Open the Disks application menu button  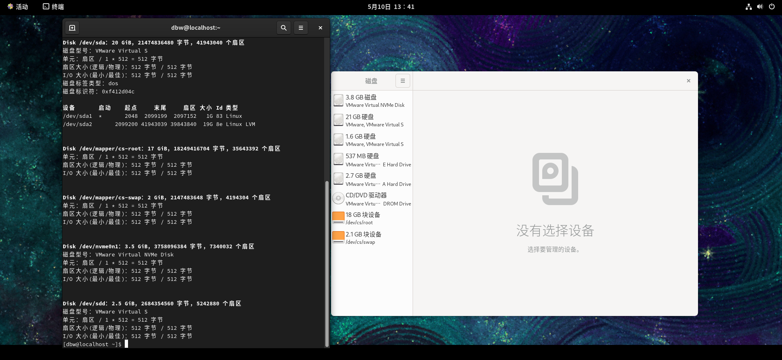[x=402, y=81]
